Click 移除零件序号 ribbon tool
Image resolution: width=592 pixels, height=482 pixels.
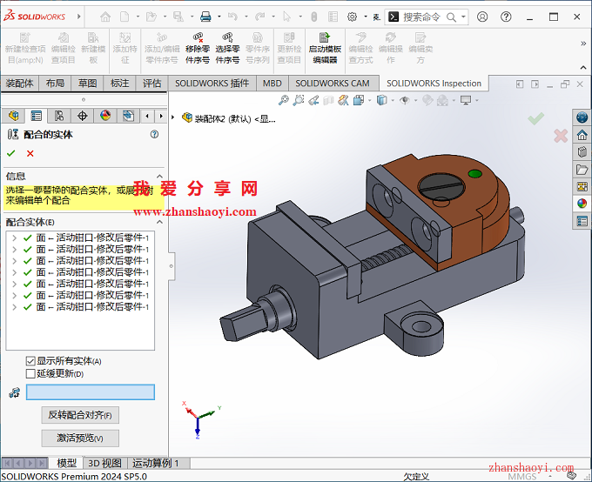point(198,49)
